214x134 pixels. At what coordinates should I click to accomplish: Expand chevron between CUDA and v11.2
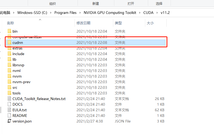[157, 13]
